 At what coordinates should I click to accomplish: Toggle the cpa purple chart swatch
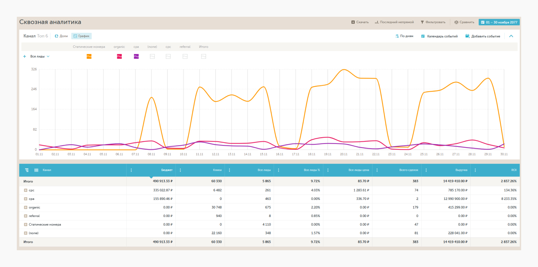pos(136,56)
